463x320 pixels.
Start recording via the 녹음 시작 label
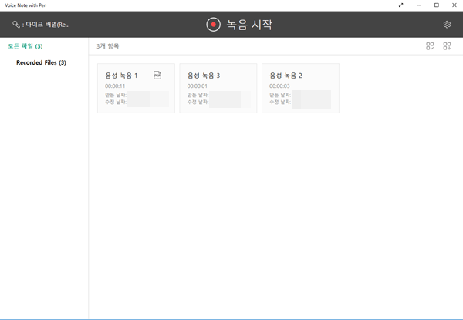pos(249,25)
